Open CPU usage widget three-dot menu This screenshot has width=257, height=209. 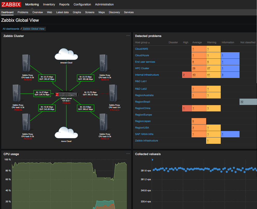(x=128, y=154)
